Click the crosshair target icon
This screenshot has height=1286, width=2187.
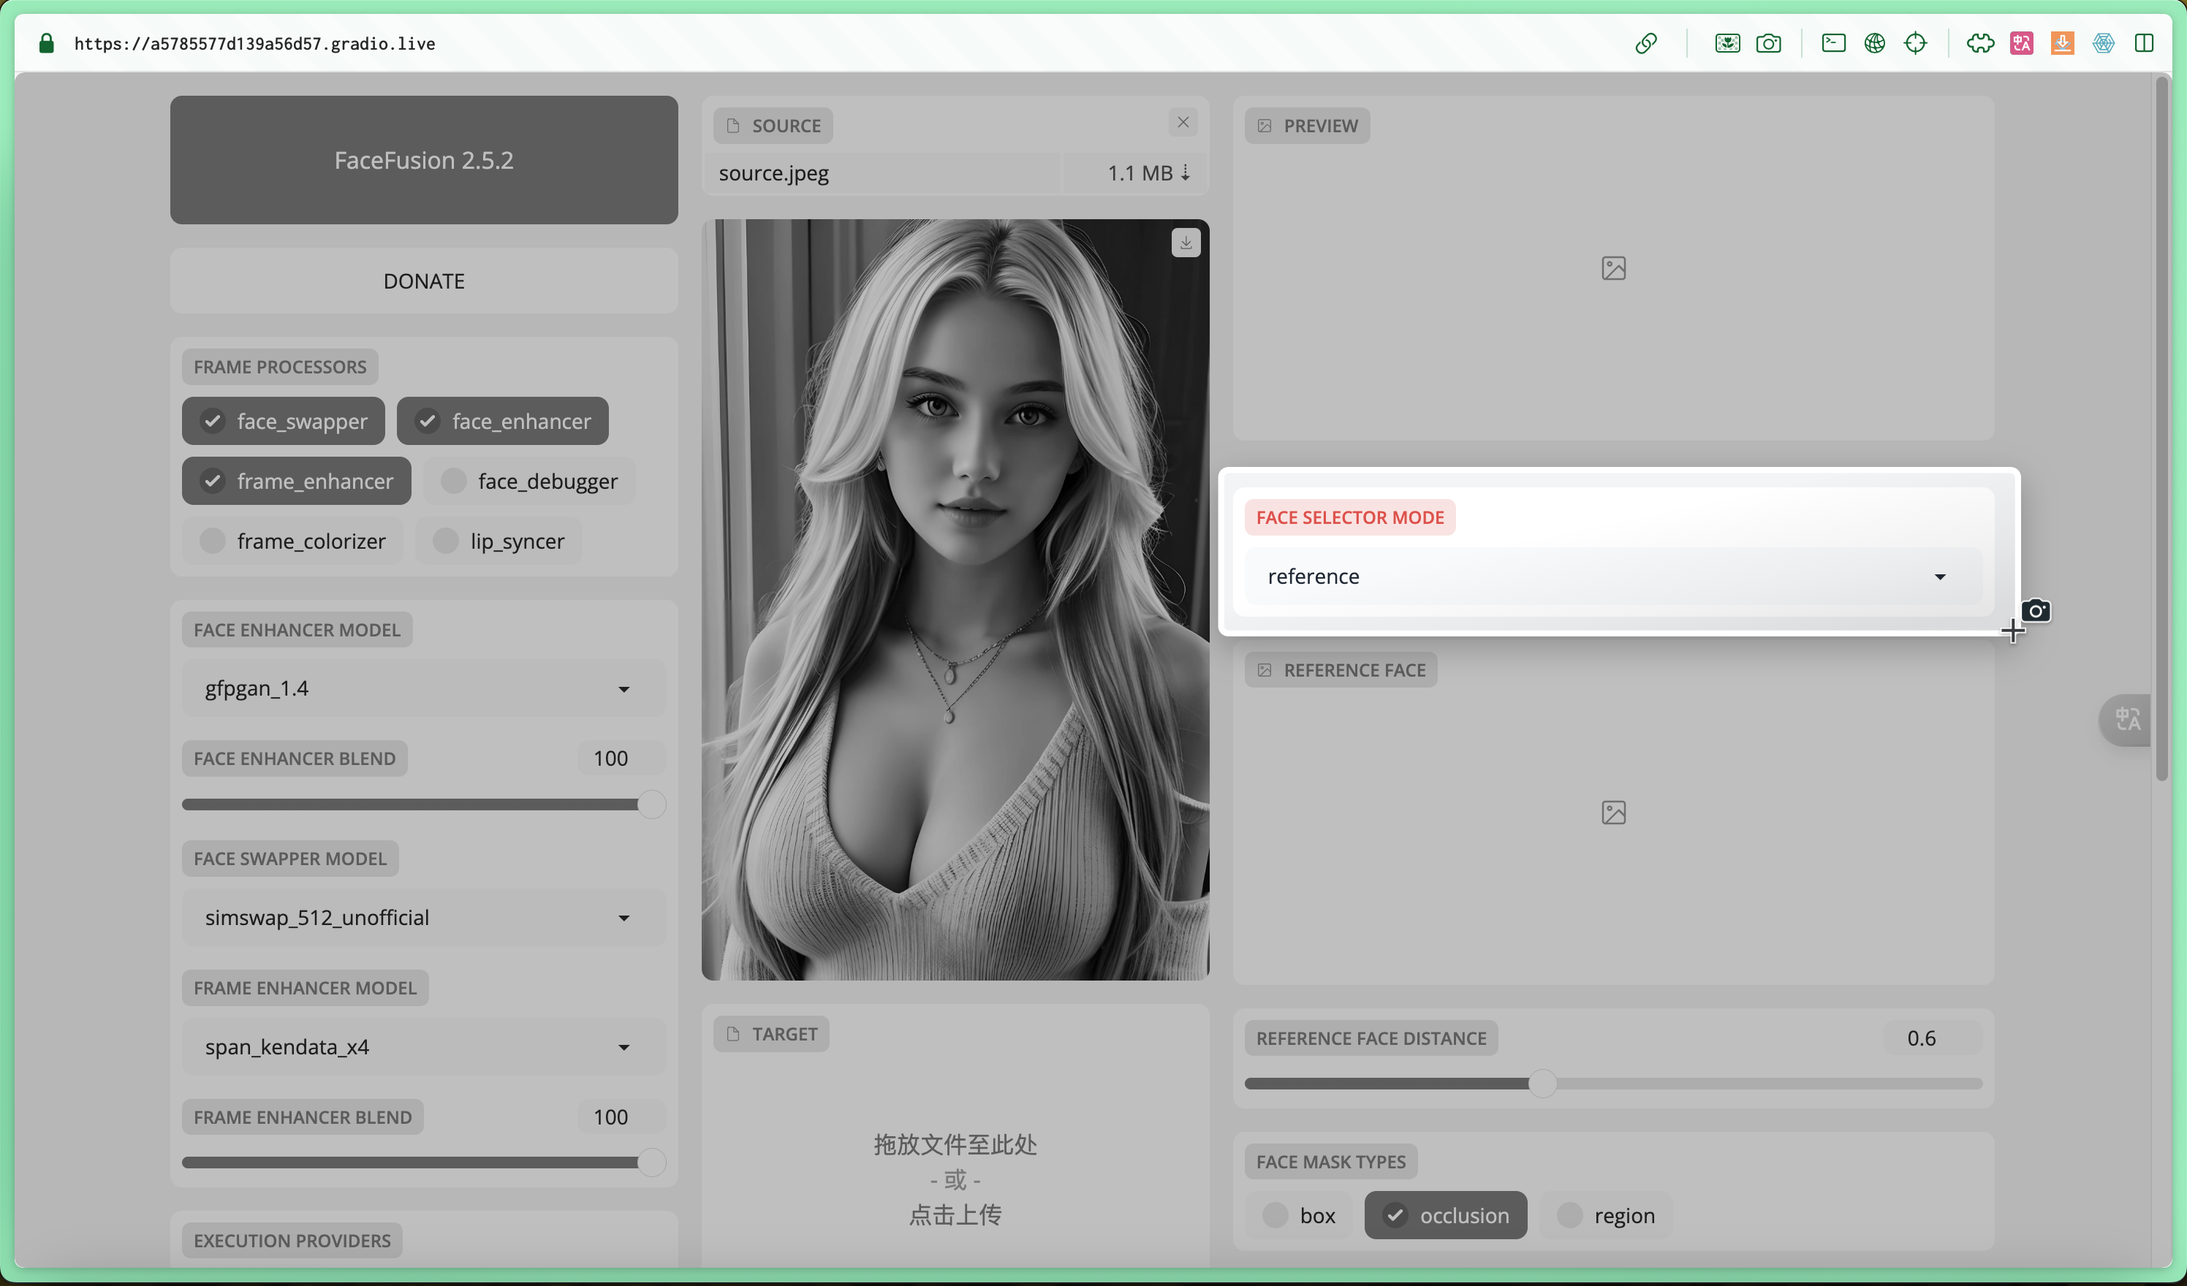[1915, 43]
